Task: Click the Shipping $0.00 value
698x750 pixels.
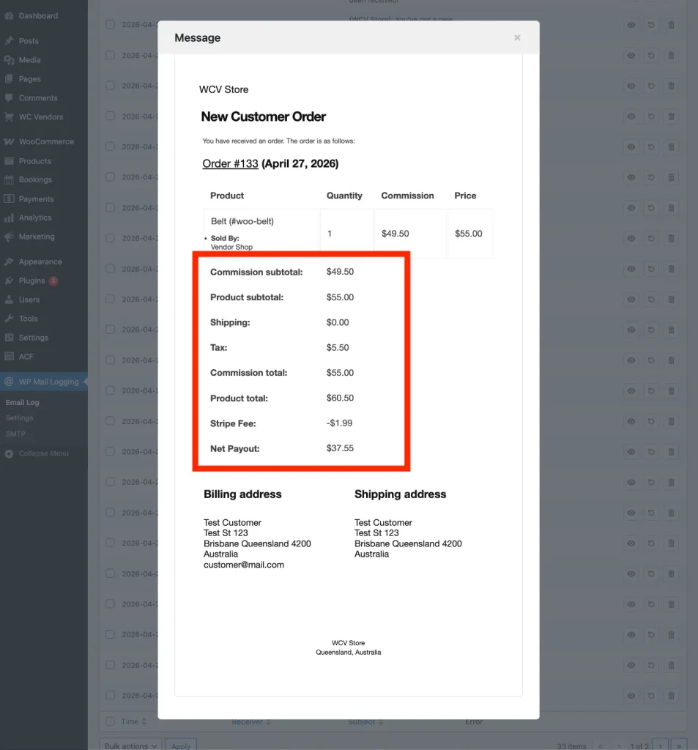Action: pyautogui.click(x=338, y=322)
